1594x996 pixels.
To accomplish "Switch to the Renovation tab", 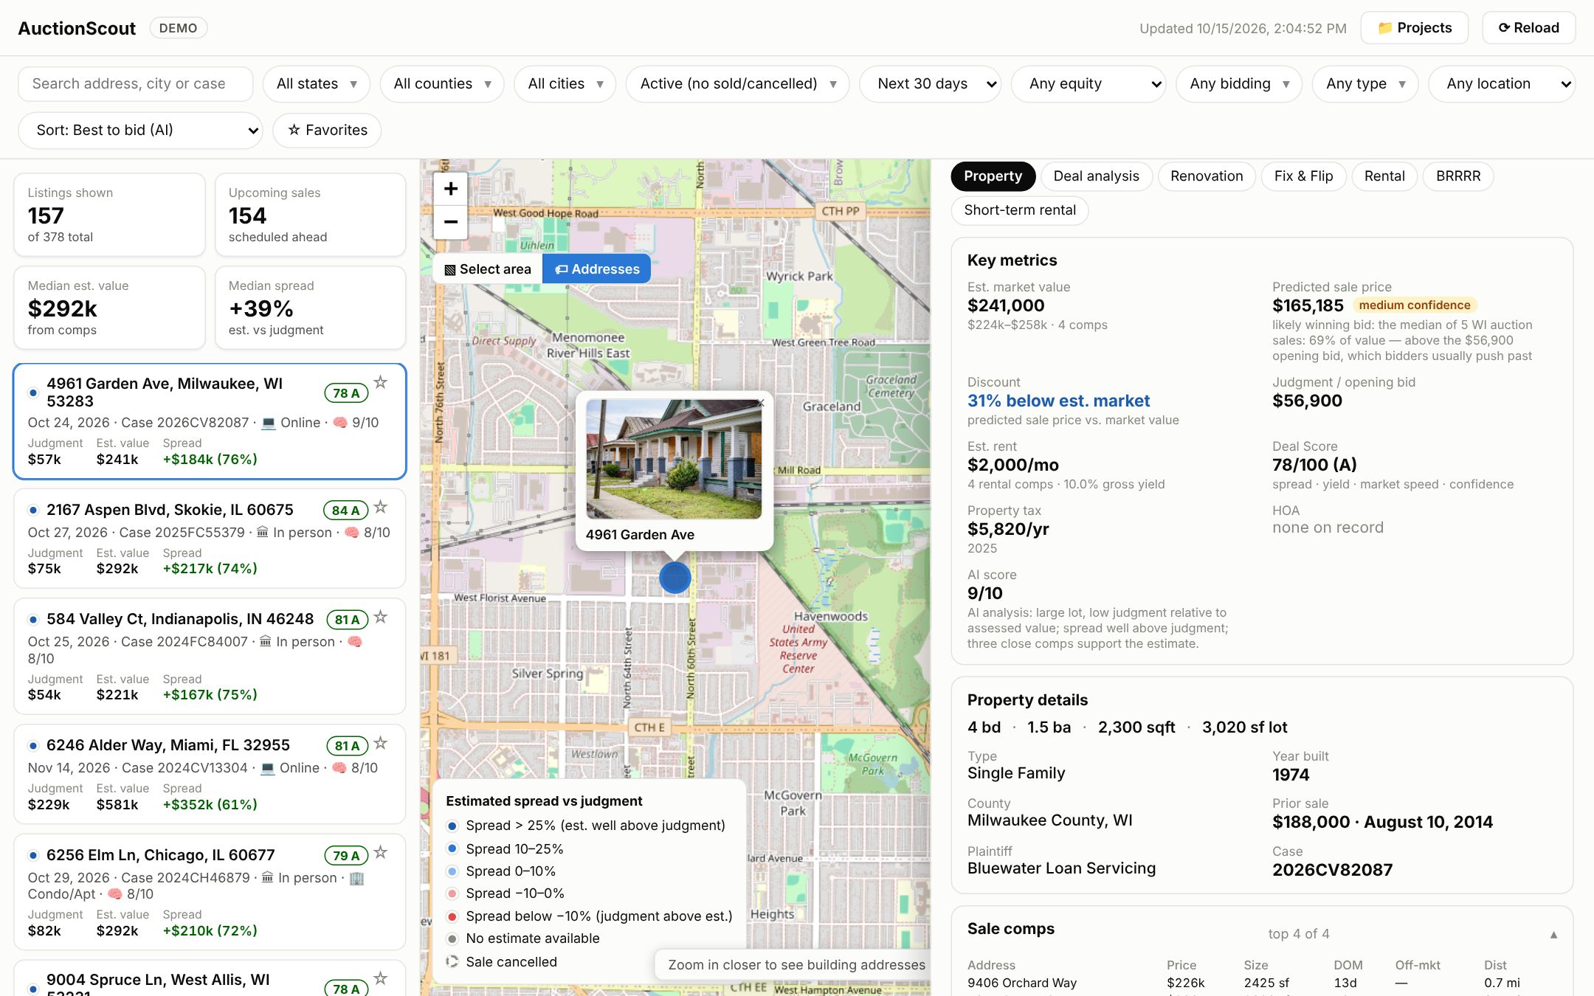I will point(1207,176).
